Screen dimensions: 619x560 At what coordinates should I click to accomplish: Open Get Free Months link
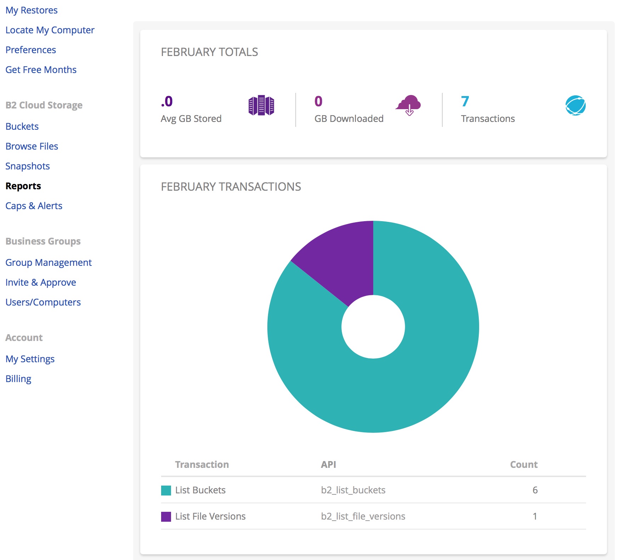coord(41,70)
